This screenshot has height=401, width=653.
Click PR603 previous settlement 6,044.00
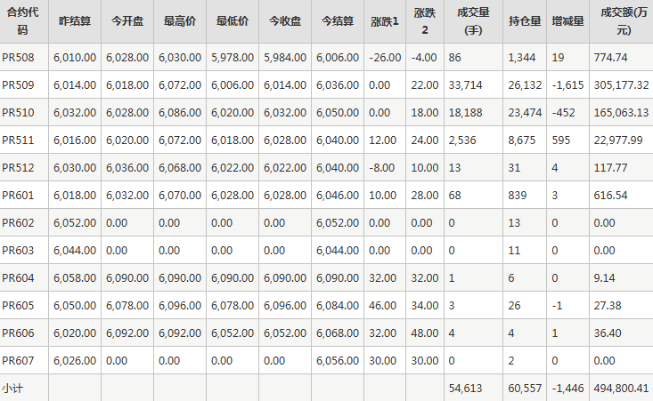coord(75,250)
